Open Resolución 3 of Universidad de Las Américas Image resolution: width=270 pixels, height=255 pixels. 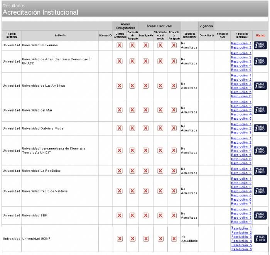point(241,84)
